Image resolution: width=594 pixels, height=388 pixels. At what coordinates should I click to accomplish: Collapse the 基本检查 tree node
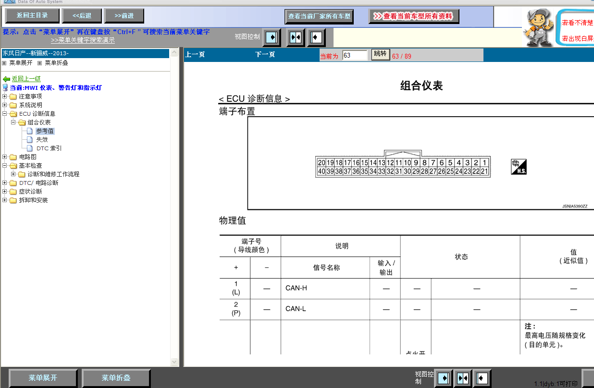coord(5,166)
